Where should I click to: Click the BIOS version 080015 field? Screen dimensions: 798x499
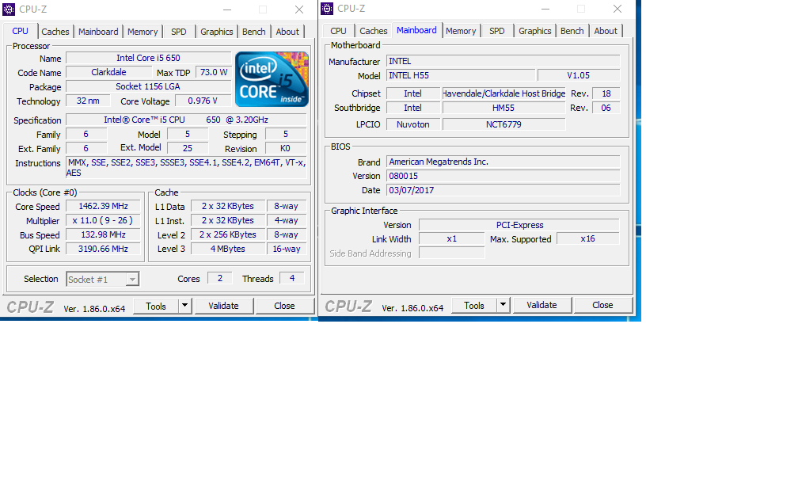tap(503, 176)
